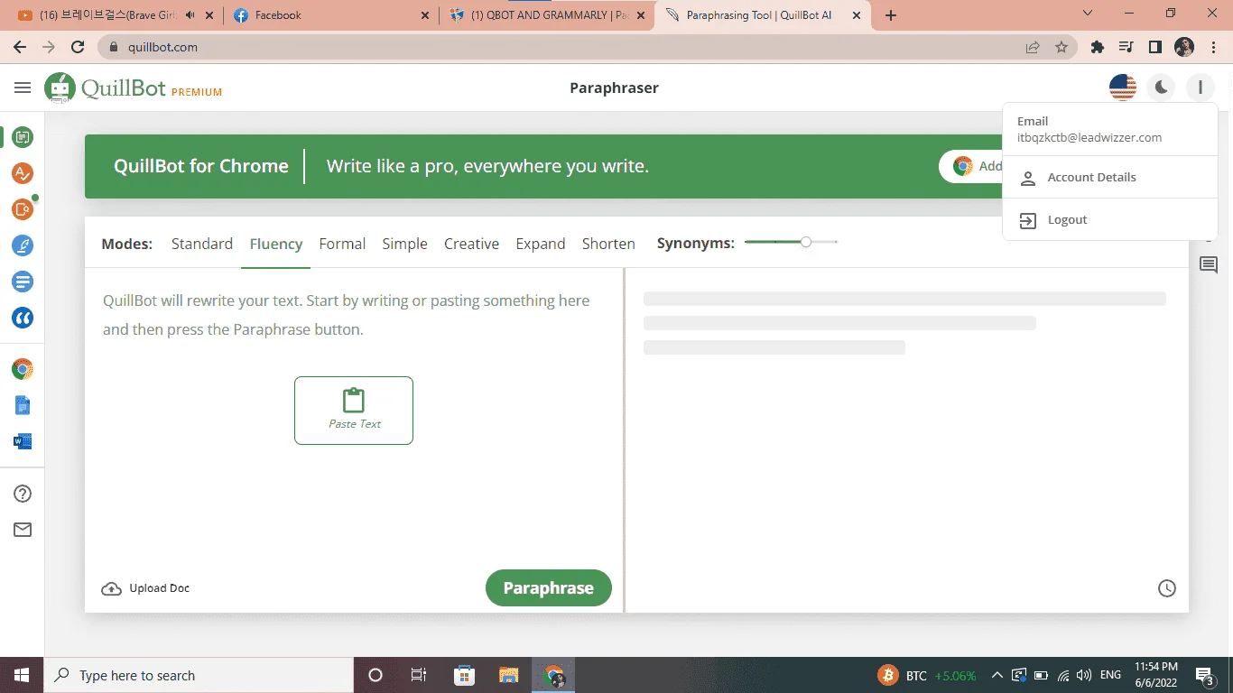Open the volume control in system tray
This screenshot has width=1233, height=693.
1084,675
